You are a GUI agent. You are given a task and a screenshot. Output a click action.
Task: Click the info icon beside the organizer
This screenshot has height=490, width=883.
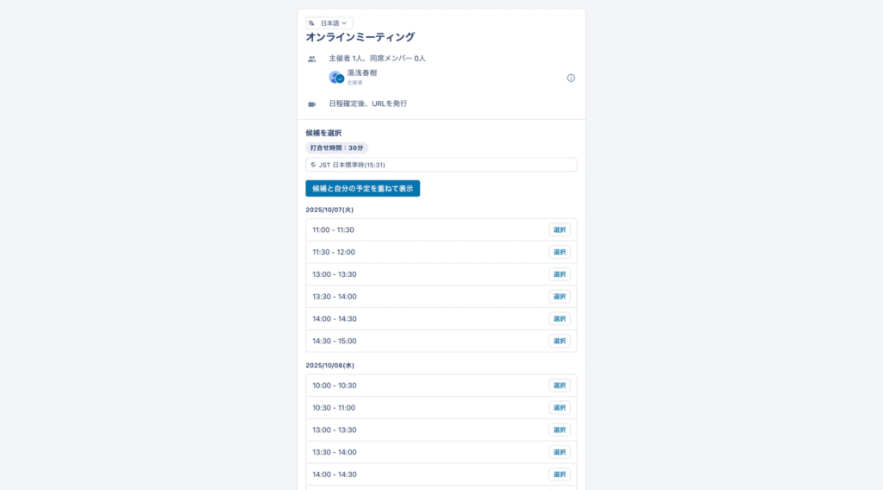(x=571, y=78)
